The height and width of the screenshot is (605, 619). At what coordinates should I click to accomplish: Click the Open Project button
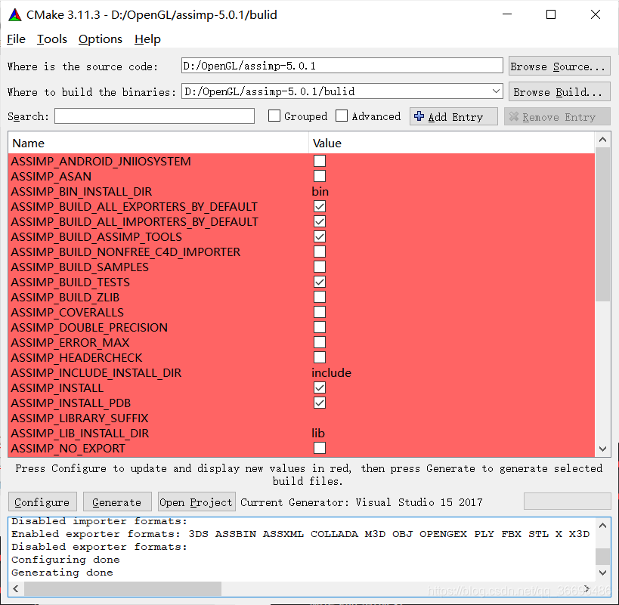[x=197, y=502]
